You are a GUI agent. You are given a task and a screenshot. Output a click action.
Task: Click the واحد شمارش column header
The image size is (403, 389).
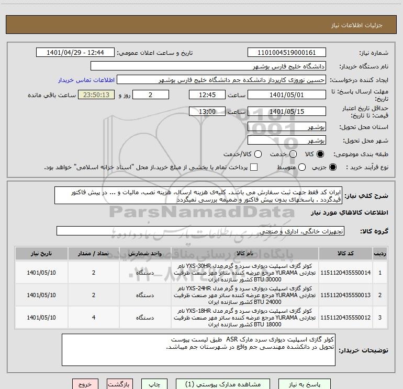pos(145,253)
